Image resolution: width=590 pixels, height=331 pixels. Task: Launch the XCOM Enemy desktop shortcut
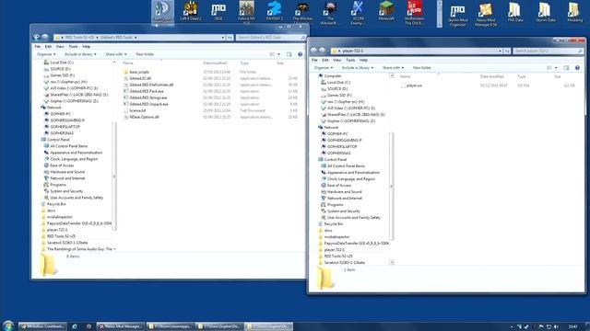[358, 12]
